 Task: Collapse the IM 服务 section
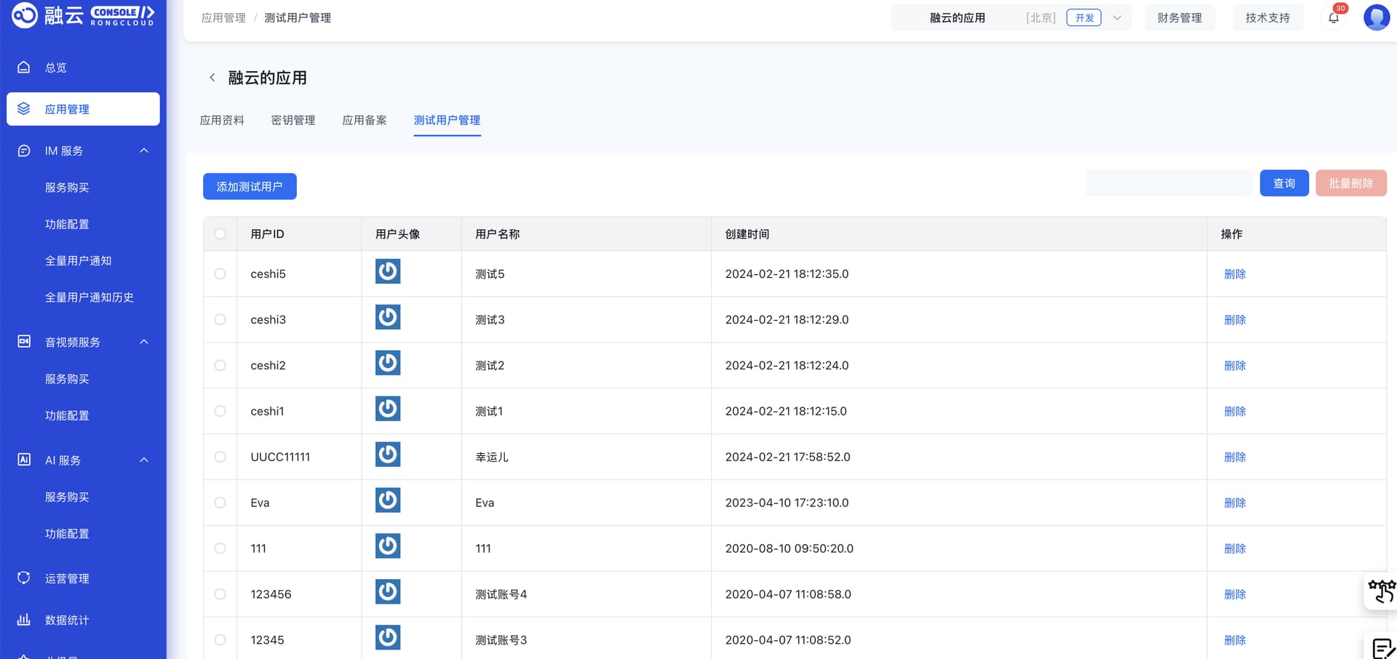point(144,151)
